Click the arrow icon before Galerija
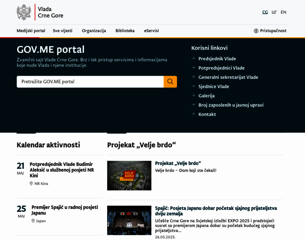 pos(193,95)
